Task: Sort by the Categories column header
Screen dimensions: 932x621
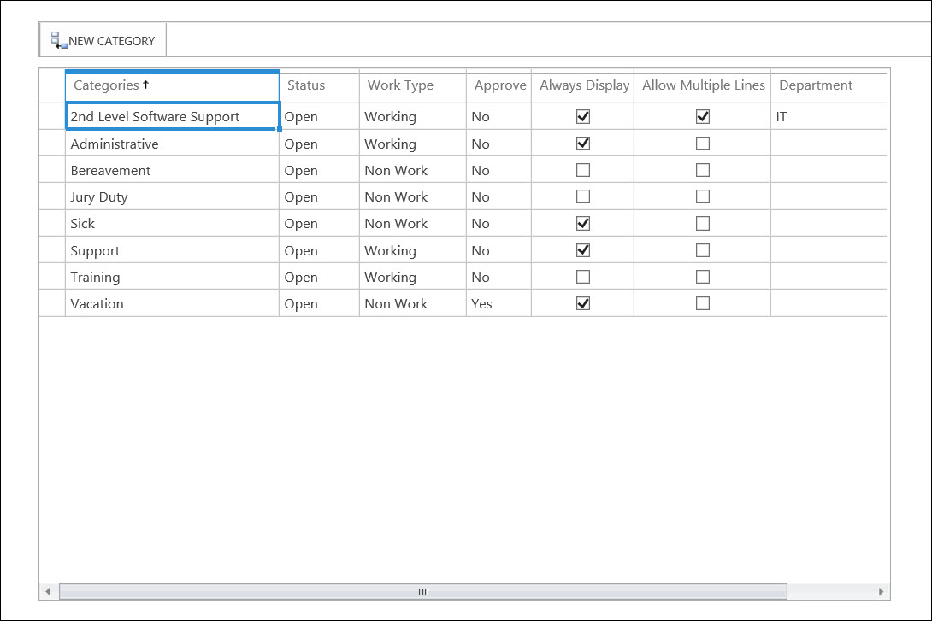Action: tap(172, 85)
